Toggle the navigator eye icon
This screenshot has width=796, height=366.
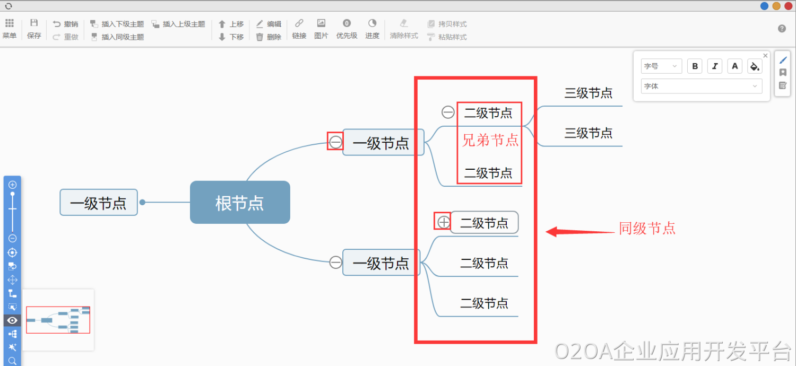(13, 320)
